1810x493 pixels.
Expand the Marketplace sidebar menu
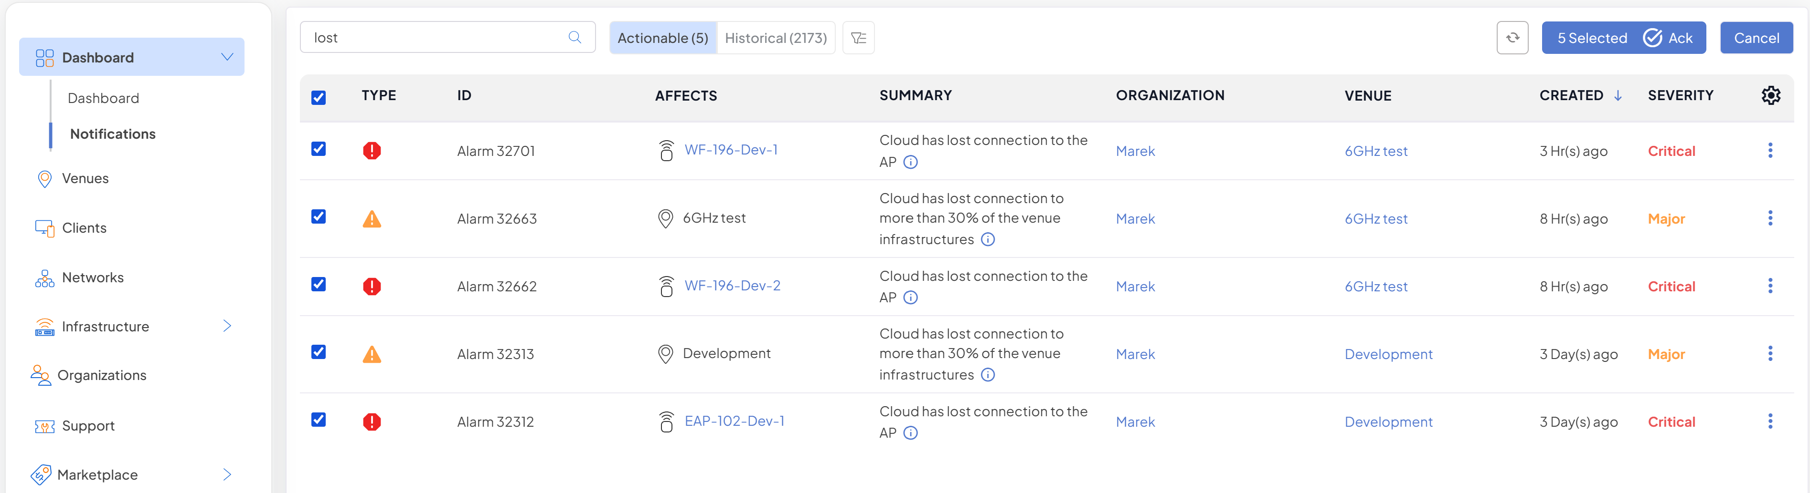click(227, 475)
